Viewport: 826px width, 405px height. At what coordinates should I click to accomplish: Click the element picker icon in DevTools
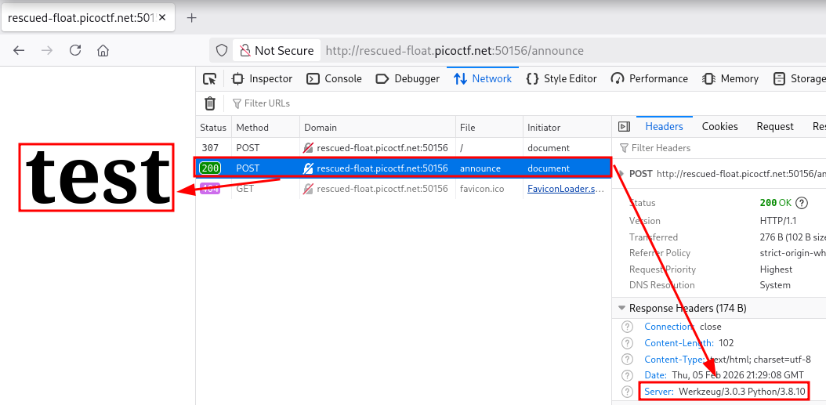click(x=209, y=78)
